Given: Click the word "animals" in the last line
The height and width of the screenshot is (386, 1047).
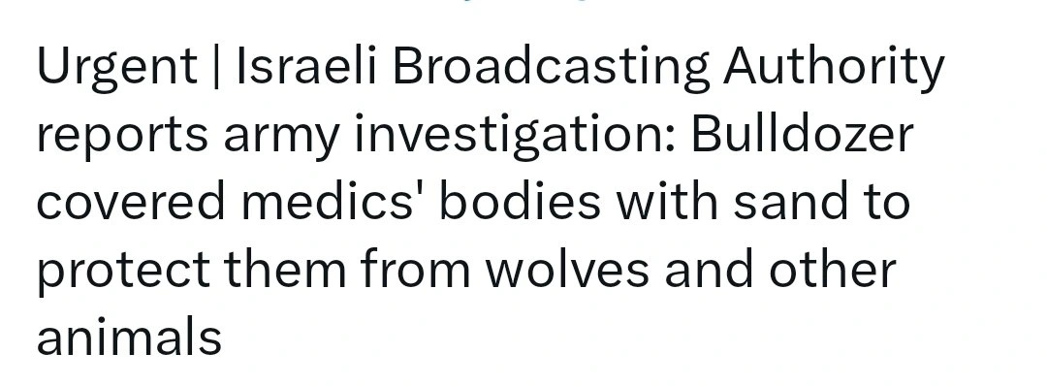Looking at the screenshot, I should click(x=129, y=337).
